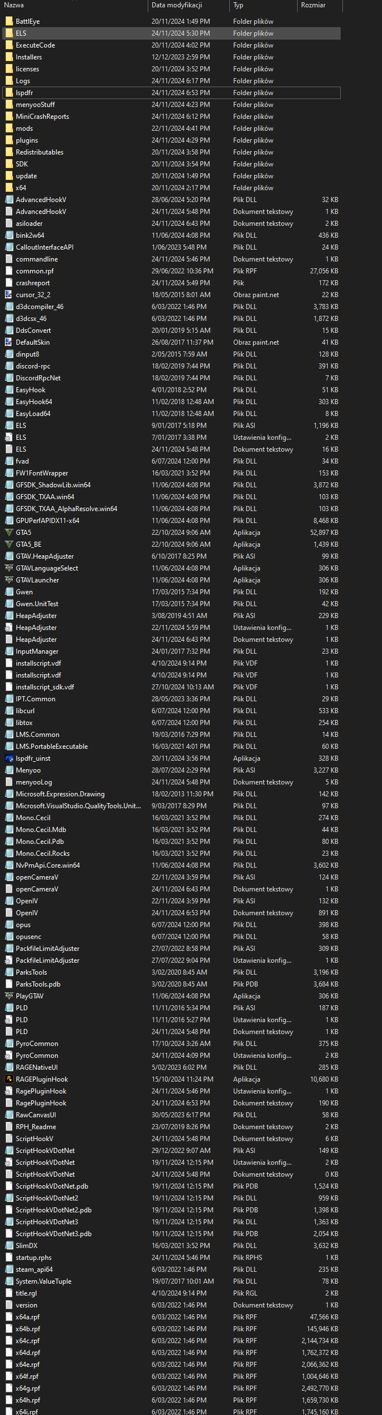Select the steam_api64 file
This screenshot has height=1415, width=382.
pyautogui.click(x=171, y=1270)
